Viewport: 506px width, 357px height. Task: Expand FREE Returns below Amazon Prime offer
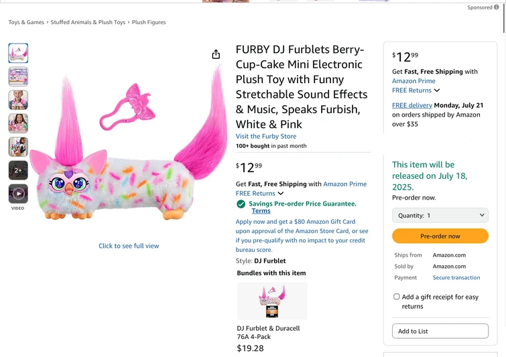pos(281,194)
